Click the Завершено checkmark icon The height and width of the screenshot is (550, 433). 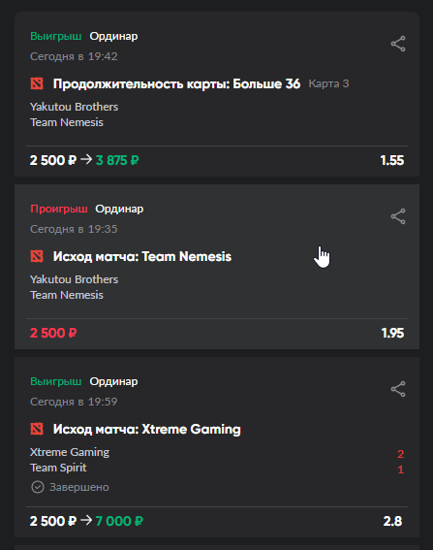38,487
